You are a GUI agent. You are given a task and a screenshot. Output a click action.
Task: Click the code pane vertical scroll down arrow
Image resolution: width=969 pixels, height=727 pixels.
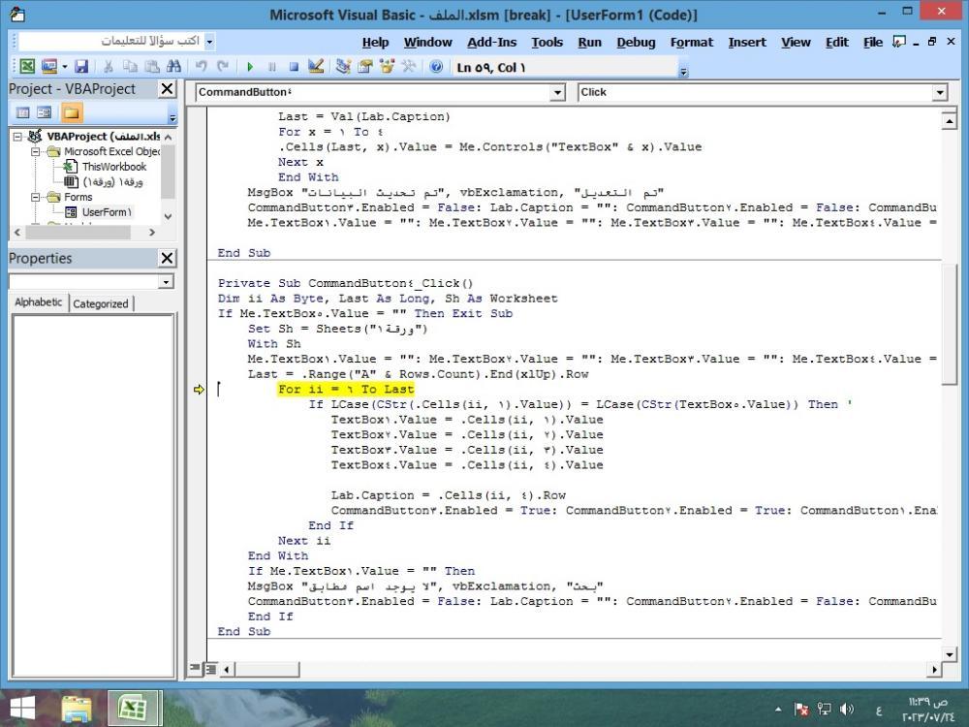point(949,653)
